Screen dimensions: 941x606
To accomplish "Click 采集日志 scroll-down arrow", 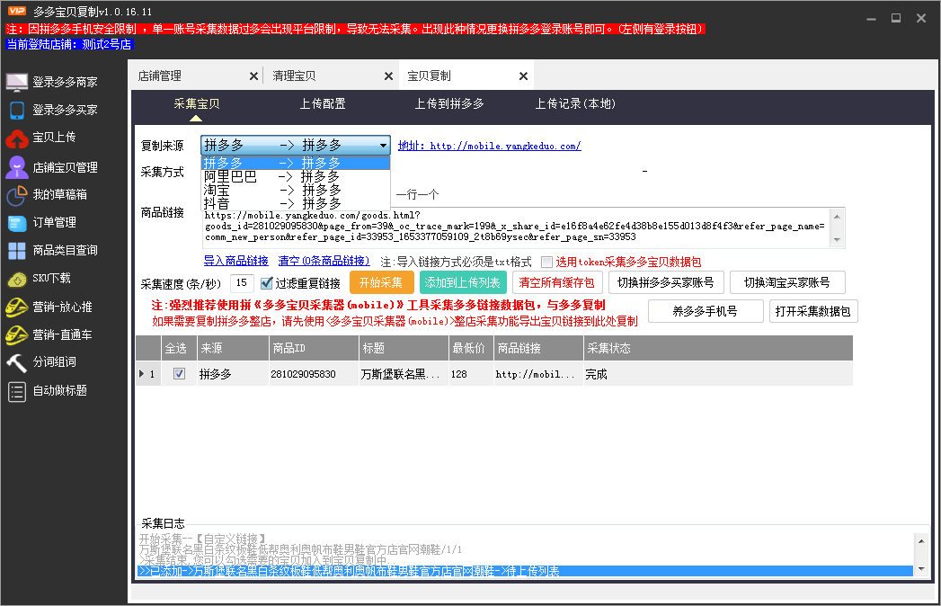I will [x=921, y=569].
